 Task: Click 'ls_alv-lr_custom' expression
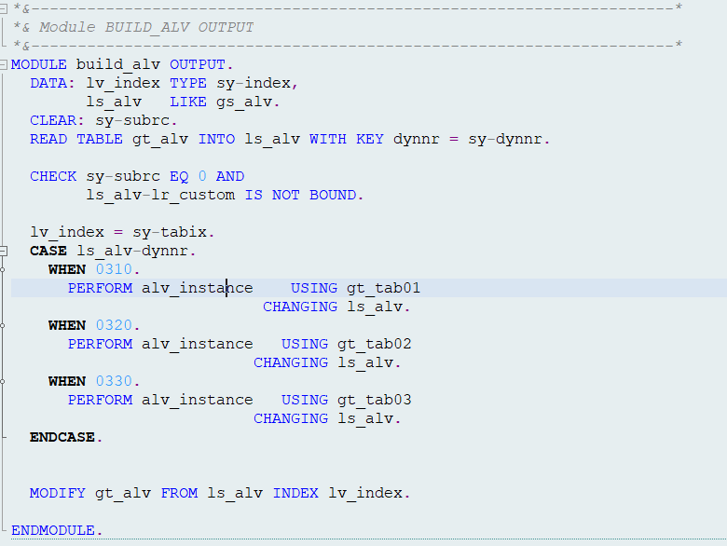pyautogui.click(x=160, y=195)
